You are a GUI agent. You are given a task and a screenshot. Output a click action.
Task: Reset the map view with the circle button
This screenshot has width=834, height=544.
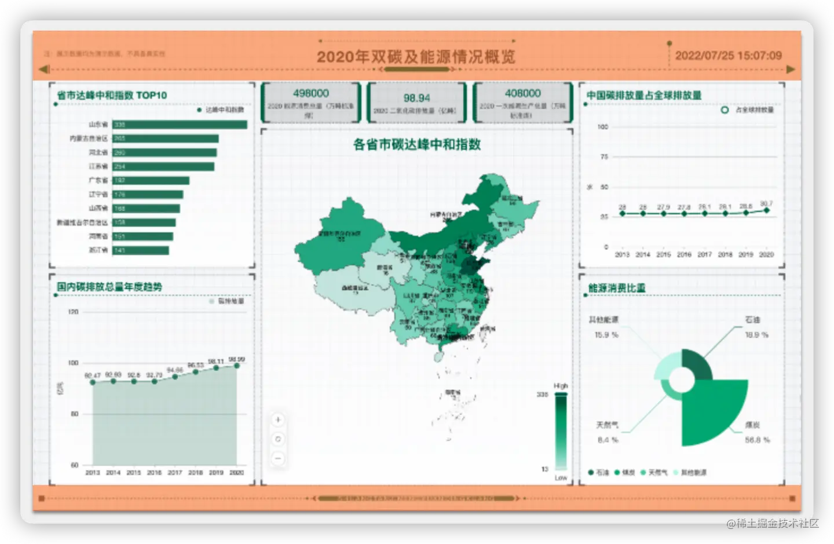pyautogui.click(x=278, y=439)
